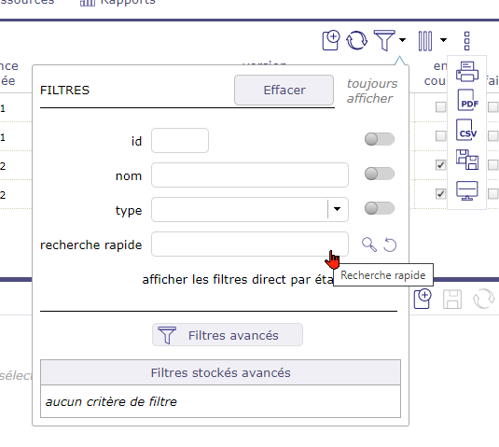Expand the filter dropdown arrow beside funnel
This screenshot has width=499, height=447.
point(403,40)
